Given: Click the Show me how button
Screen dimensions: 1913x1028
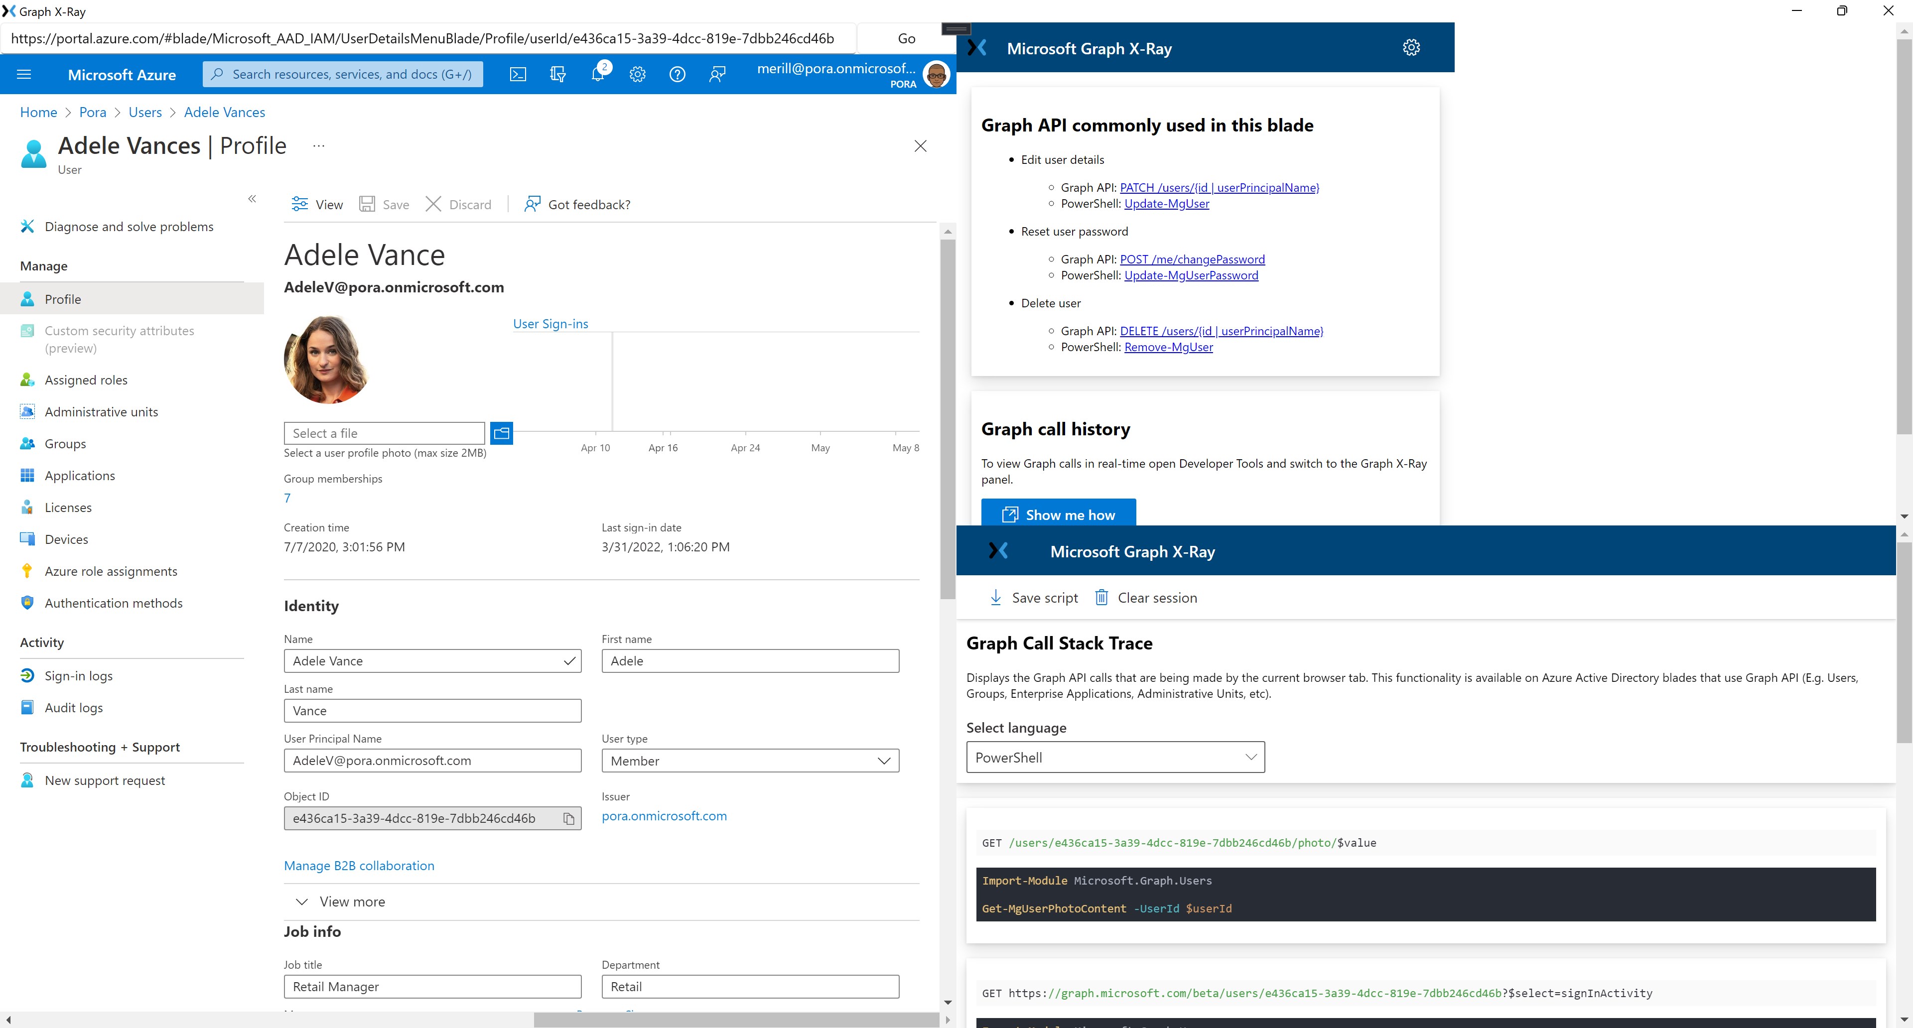Looking at the screenshot, I should (1058, 514).
